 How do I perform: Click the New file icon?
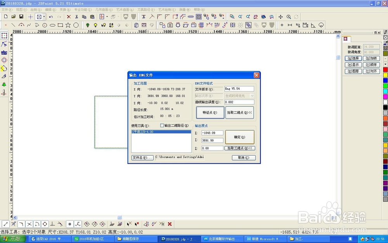tap(6, 17)
